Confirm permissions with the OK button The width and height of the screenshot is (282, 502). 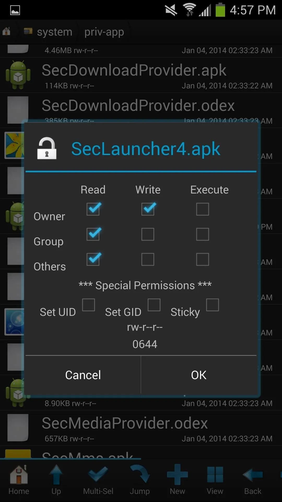coord(199,375)
